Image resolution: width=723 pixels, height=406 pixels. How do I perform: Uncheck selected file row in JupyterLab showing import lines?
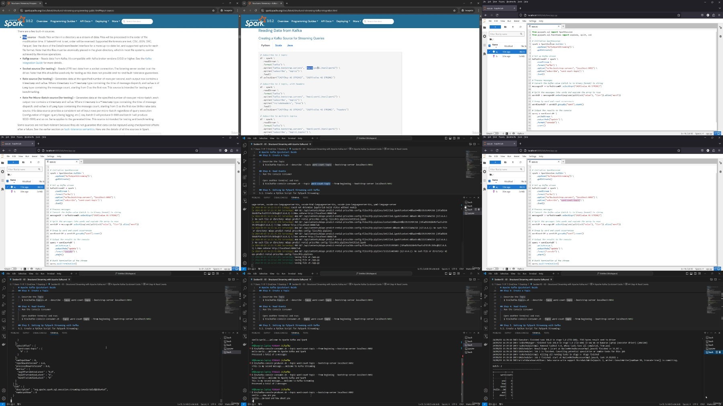point(489,52)
